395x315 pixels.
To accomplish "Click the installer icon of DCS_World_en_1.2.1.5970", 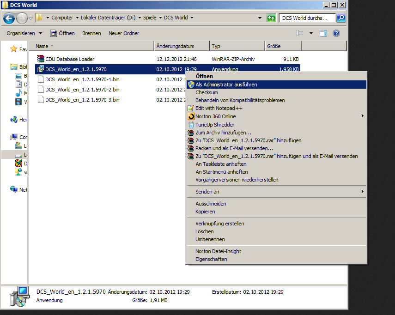I will click(40, 69).
